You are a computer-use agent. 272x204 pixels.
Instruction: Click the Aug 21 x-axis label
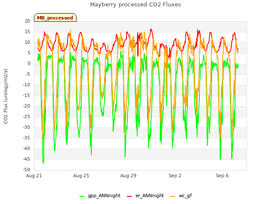click(x=34, y=176)
